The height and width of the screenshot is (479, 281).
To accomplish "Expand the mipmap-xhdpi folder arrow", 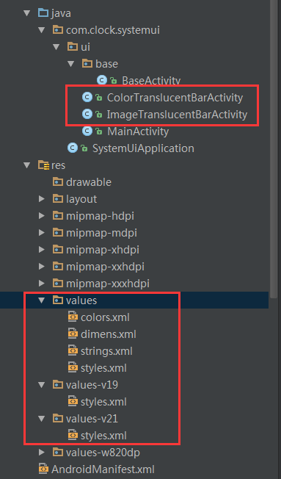I will [x=42, y=250].
